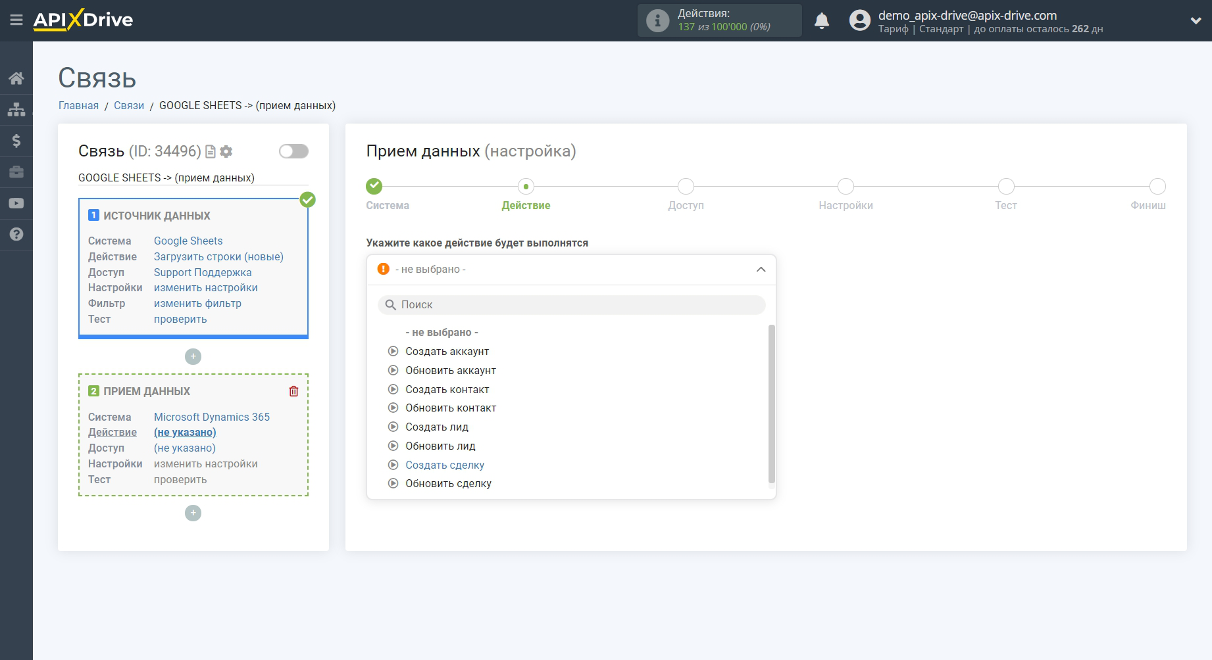Click the Support Поддержка access link
This screenshot has height=660, width=1212.
click(203, 272)
